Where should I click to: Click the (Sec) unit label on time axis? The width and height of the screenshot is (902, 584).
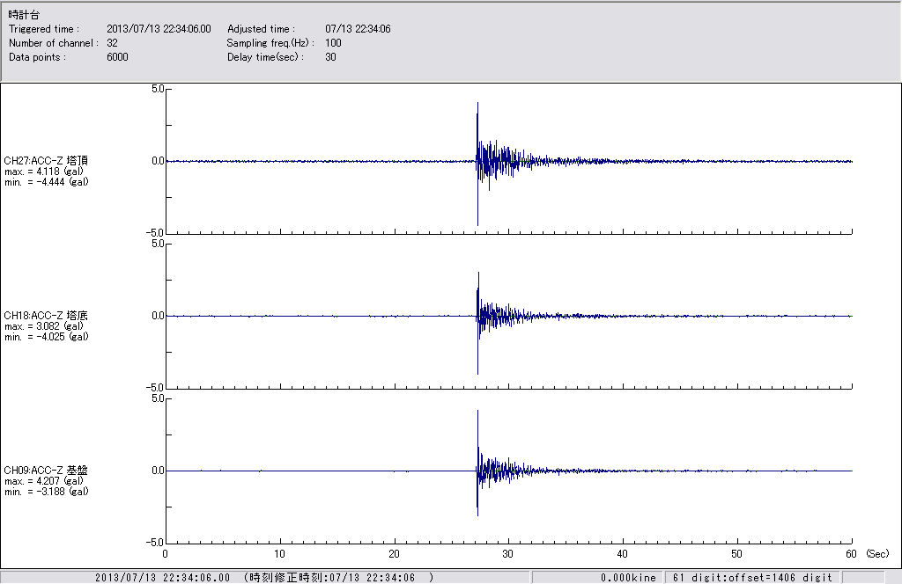click(877, 554)
